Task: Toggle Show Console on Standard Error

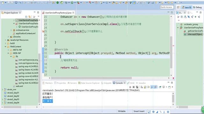Action: pyautogui.click(x=156, y=87)
